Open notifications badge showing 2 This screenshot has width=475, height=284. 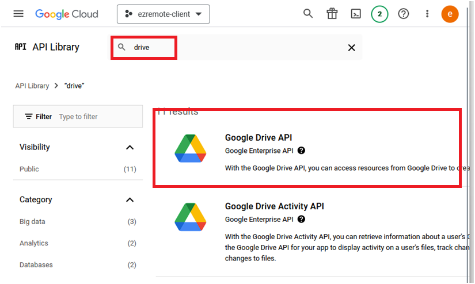coord(379,14)
